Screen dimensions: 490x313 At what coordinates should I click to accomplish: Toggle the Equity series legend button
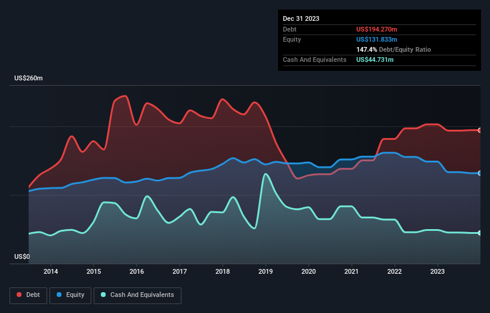pos(70,295)
